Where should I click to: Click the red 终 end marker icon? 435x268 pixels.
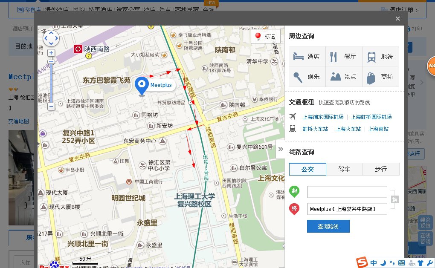coord(294,209)
